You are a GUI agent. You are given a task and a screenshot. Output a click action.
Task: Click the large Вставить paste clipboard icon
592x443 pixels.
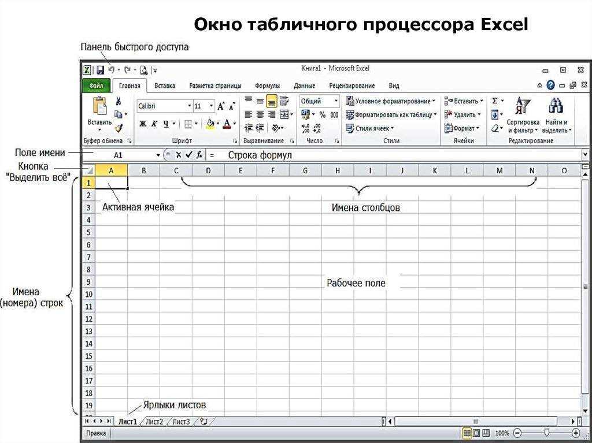pyautogui.click(x=99, y=106)
